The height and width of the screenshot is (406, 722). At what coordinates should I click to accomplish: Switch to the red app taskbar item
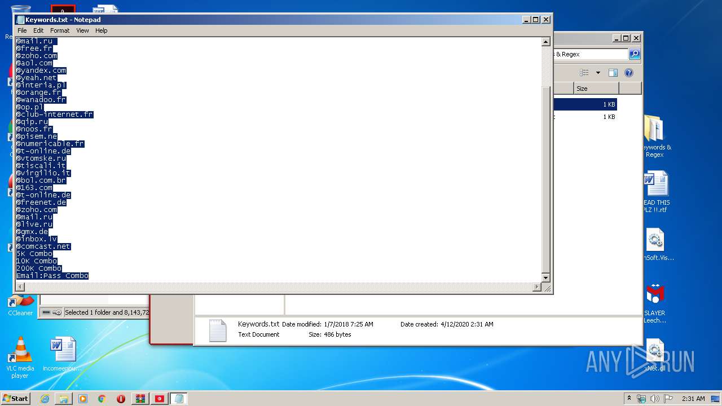pos(160,399)
